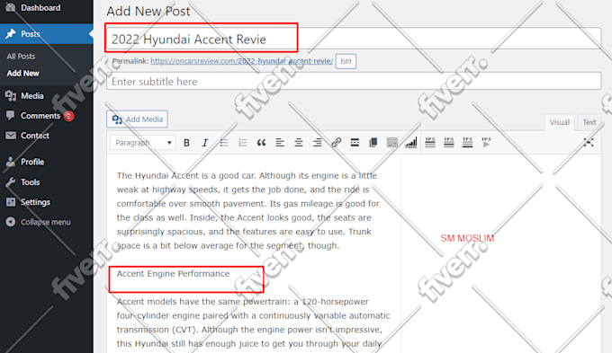Image resolution: width=612 pixels, height=353 pixels.
Task: Click the Insert/edit link icon
Action: pyautogui.click(x=336, y=143)
